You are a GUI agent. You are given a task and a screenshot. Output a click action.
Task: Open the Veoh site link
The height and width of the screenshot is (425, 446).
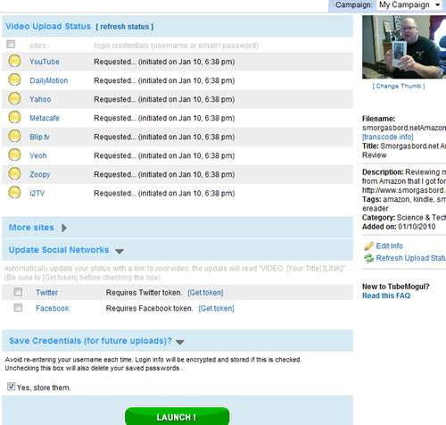38,155
